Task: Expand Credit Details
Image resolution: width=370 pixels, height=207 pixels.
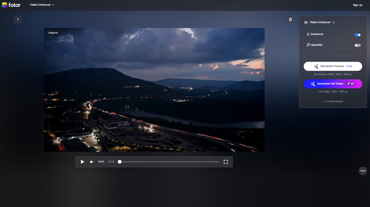Action: pyautogui.click(x=333, y=101)
